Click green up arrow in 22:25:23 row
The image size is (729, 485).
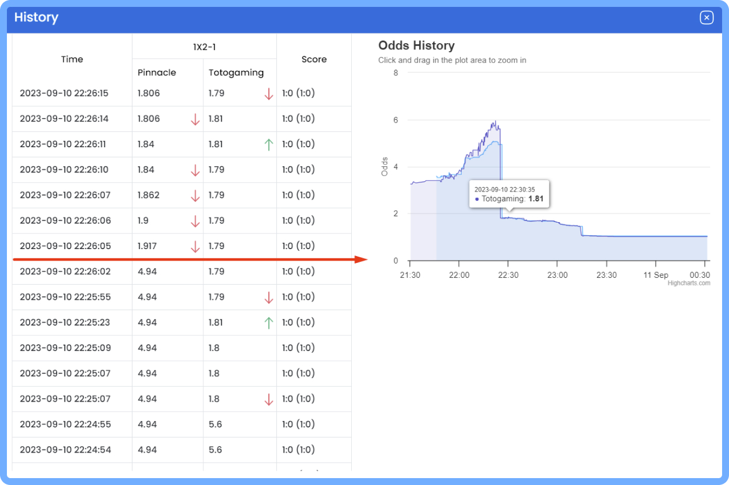(x=268, y=323)
